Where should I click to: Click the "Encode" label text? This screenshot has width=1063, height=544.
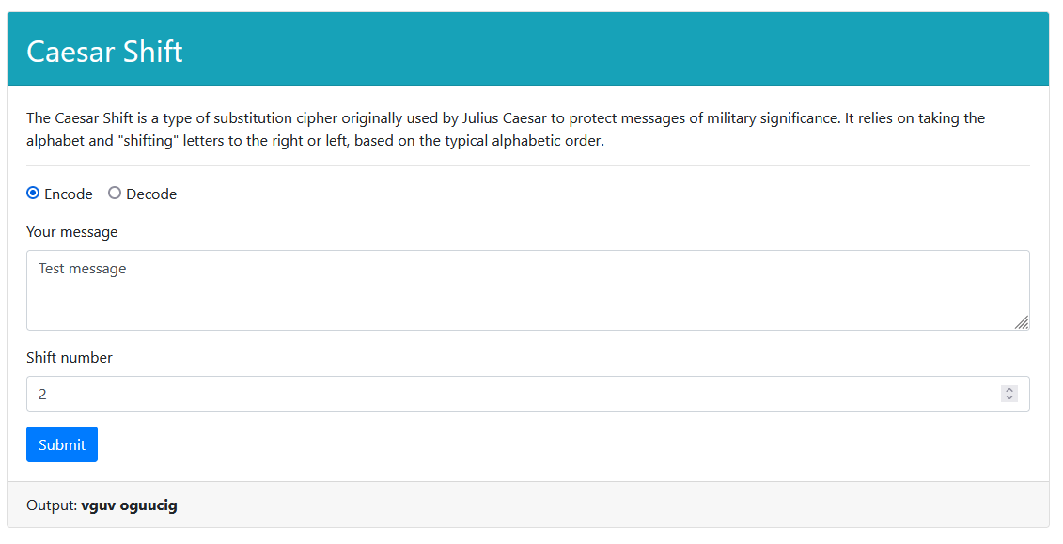click(69, 194)
